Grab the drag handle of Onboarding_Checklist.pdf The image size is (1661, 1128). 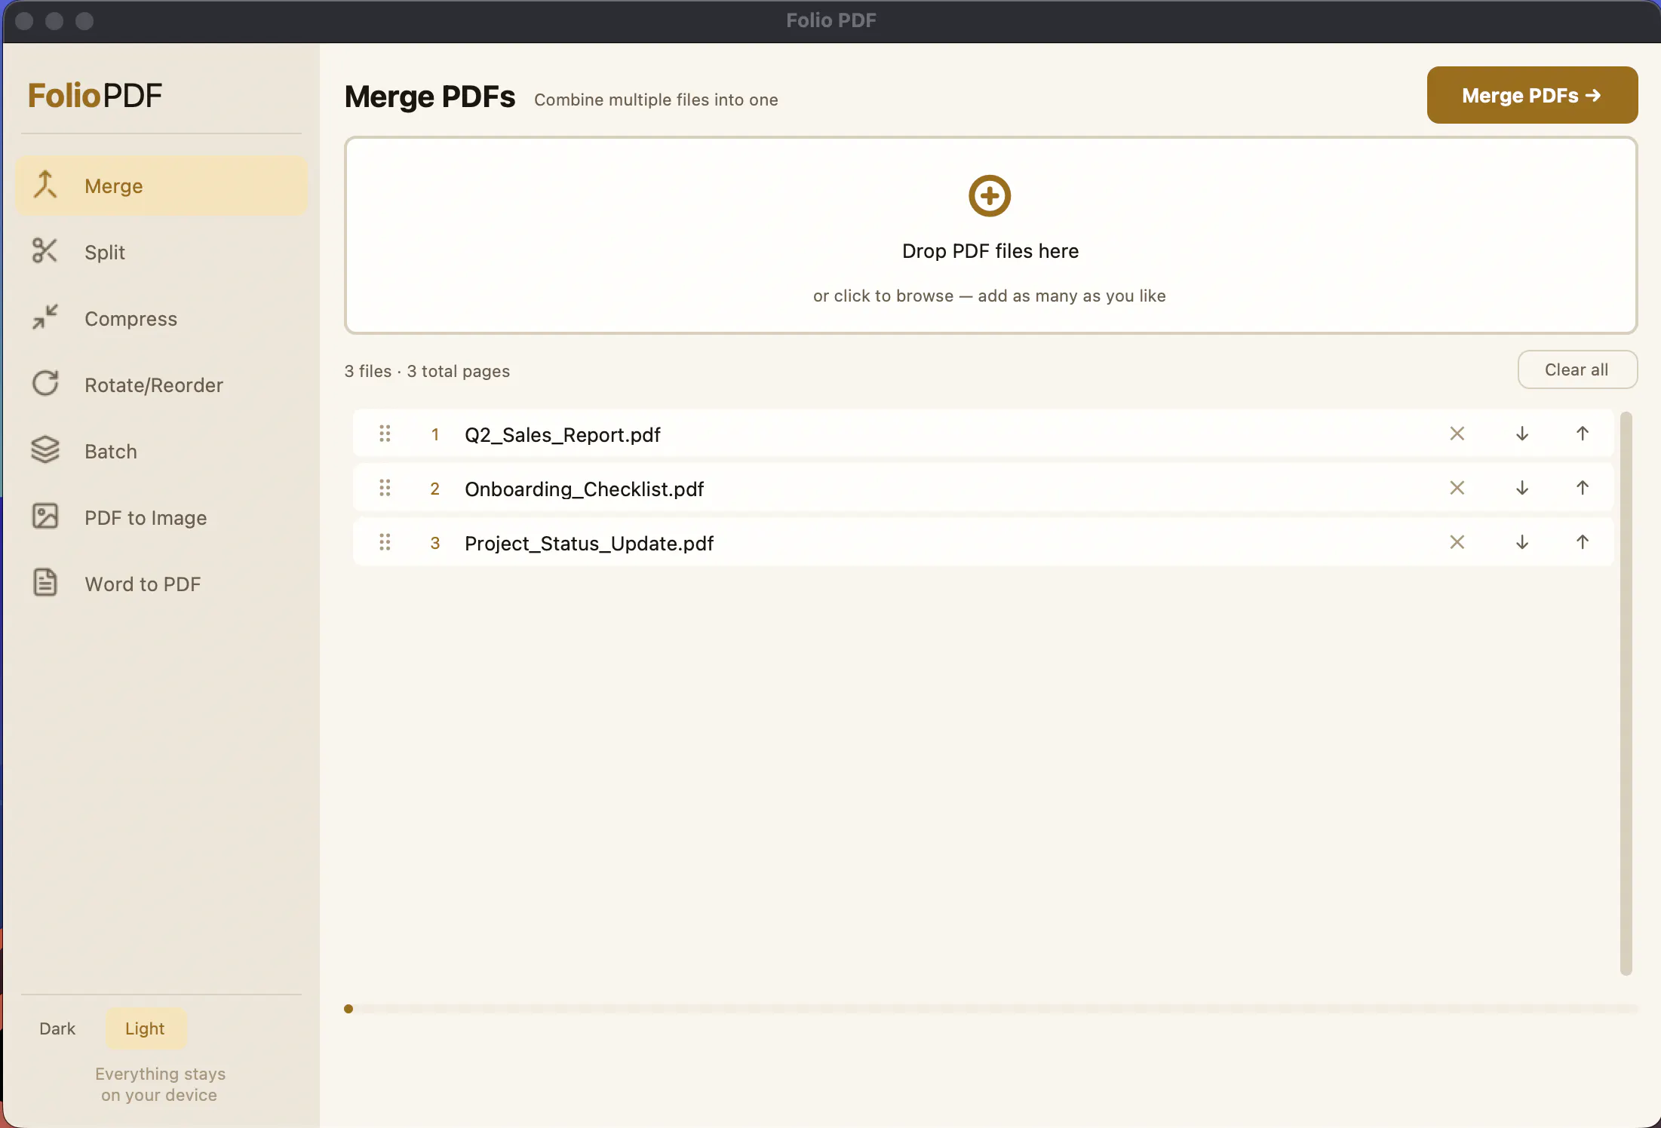(385, 488)
